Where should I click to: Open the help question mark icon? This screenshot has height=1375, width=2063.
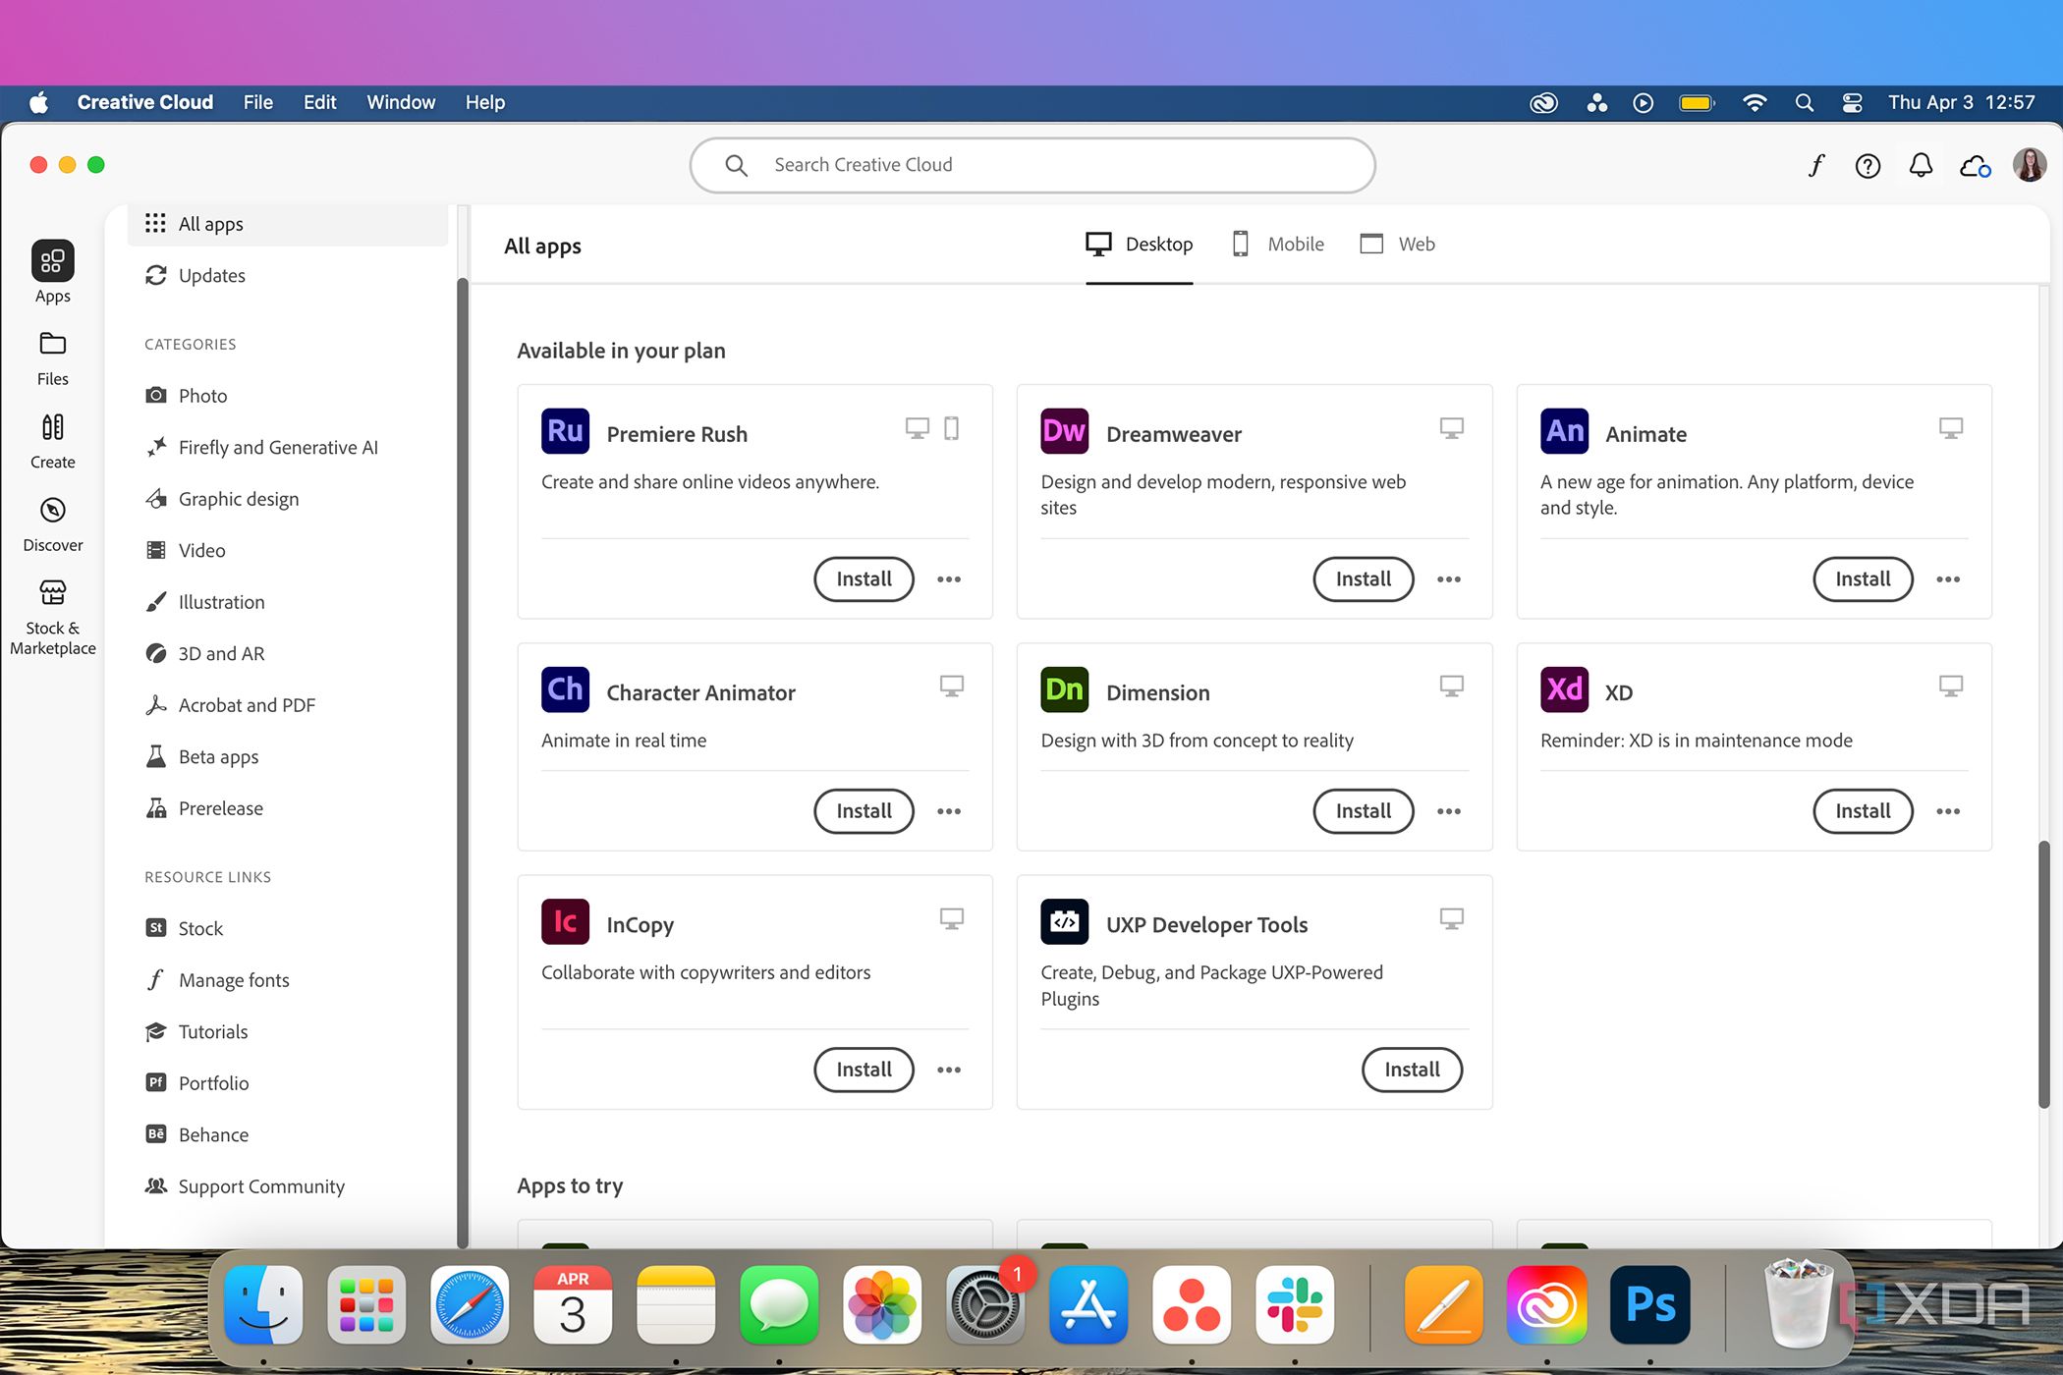(1868, 165)
